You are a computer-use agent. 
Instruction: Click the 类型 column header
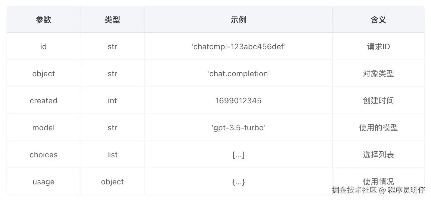(112, 20)
